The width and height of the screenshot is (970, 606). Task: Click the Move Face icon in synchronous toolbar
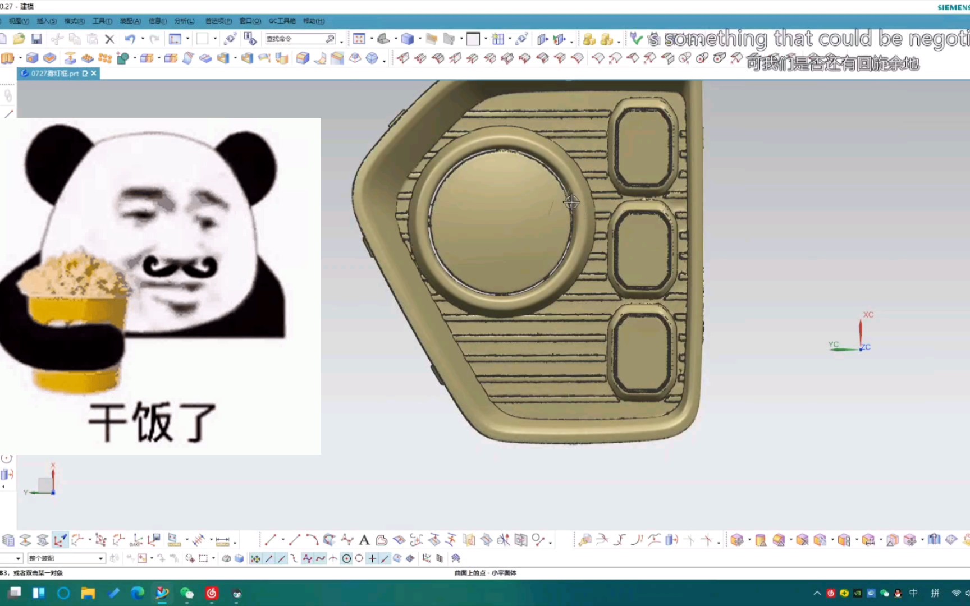737,540
